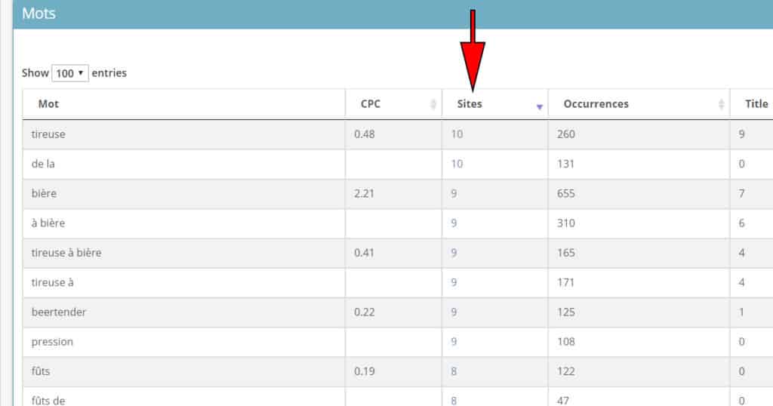Click the CPC column sort arrows icon
This screenshot has width=773, height=406.
(x=433, y=104)
